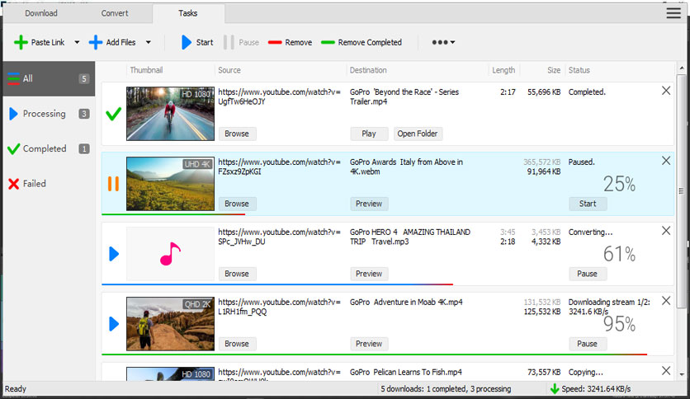The image size is (690, 399).
Task: Remove the Beyond the Race task with X
Action: click(x=666, y=92)
